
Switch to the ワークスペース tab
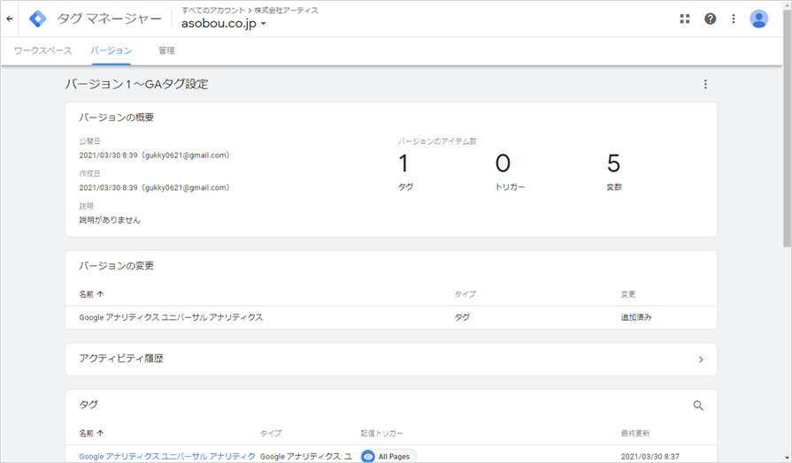pos(43,50)
